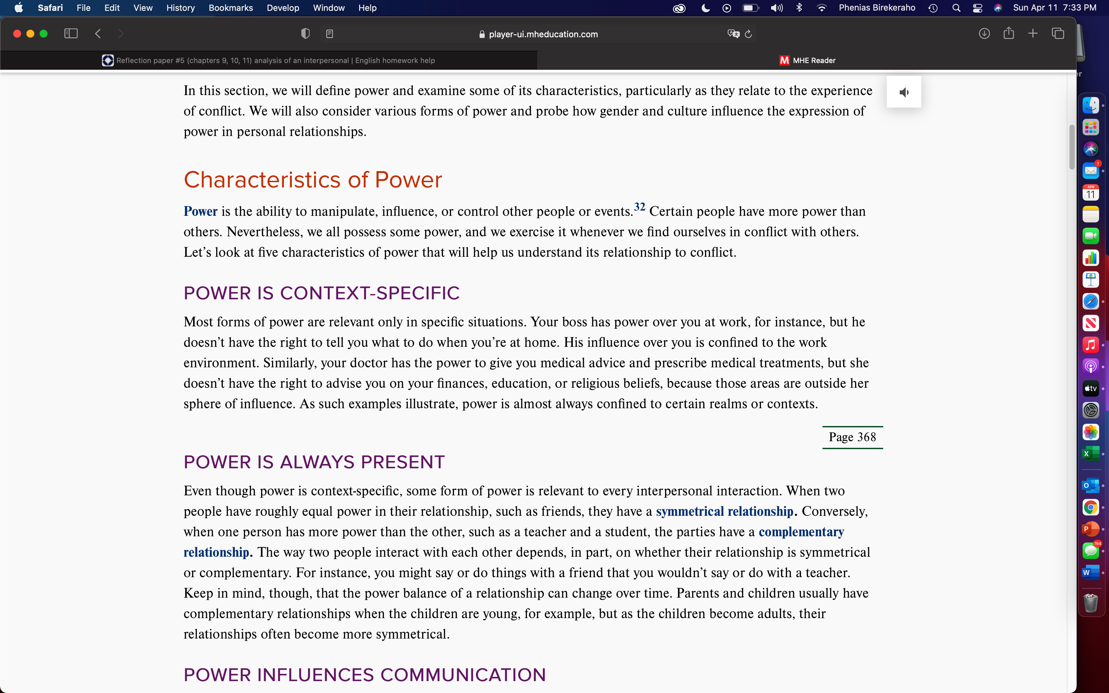Viewport: 1109px width, 693px height.
Task: Open the Develop menu
Action: tap(283, 8)
